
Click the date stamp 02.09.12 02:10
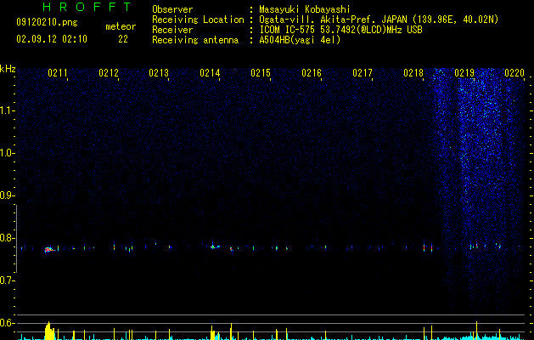pos(52,39)
